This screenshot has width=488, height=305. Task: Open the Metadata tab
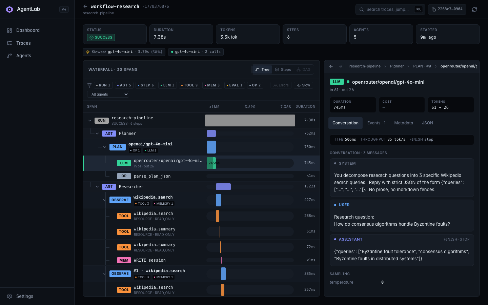pyautogui.click(x=404, y=123)
